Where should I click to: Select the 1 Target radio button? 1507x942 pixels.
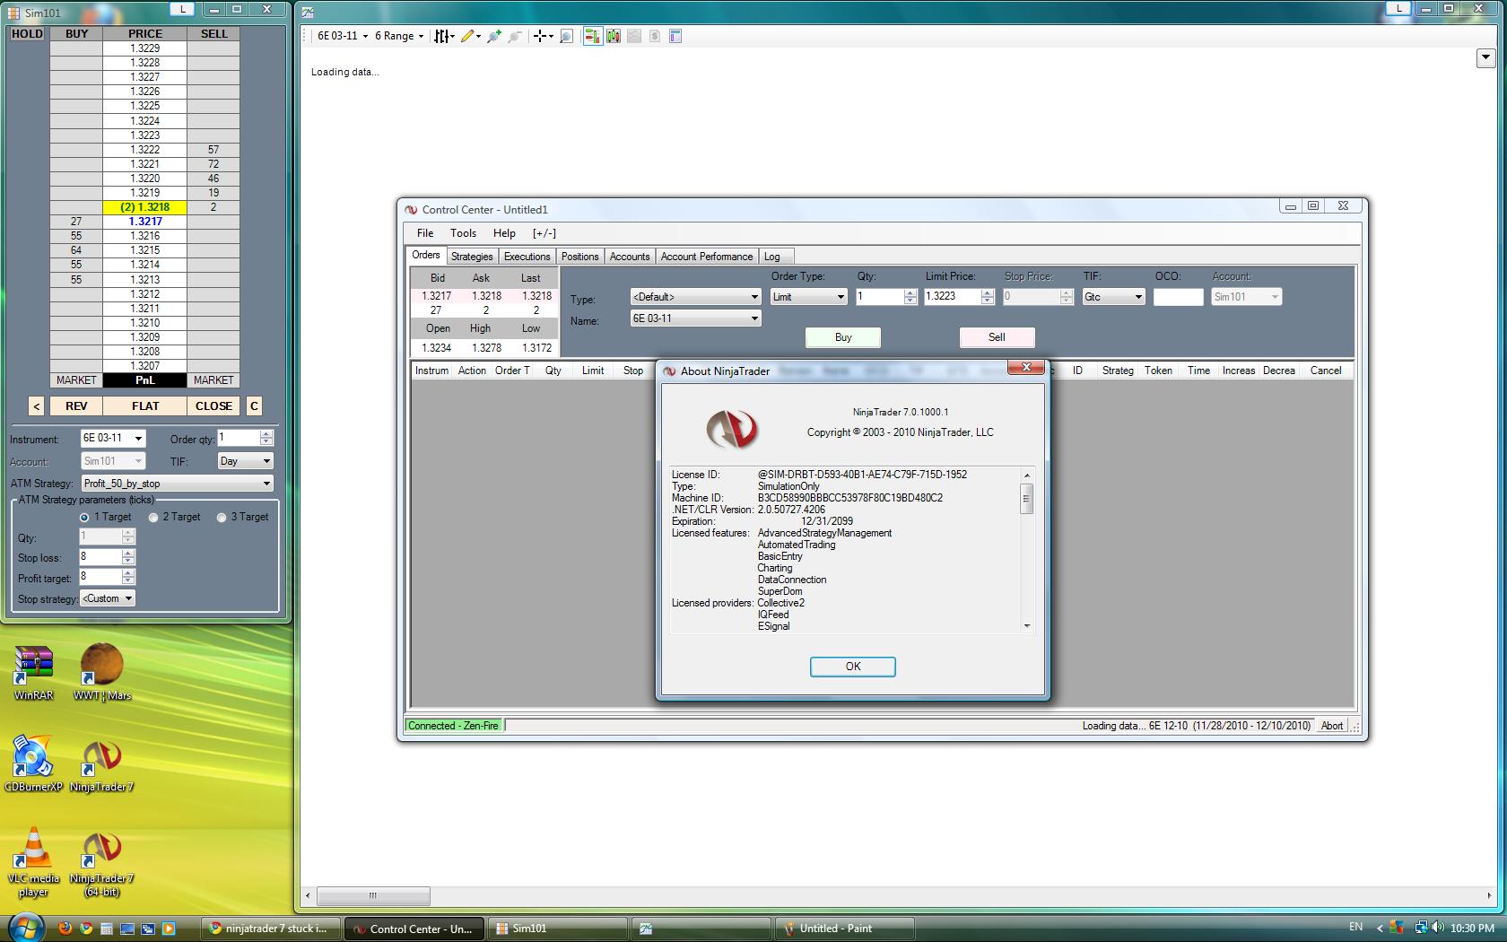point(84,518)
